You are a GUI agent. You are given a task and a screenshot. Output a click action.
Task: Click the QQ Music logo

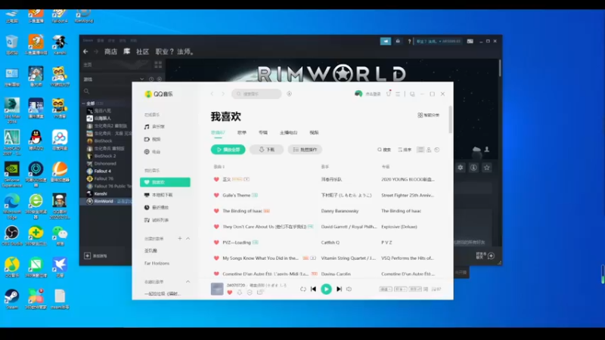point(158,94)
